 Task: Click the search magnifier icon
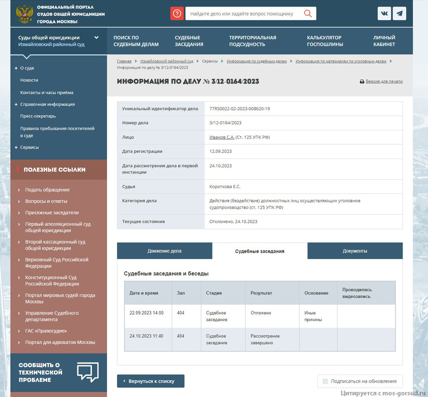(x=307, y=13)
